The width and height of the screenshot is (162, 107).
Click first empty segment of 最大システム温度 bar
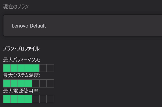pos(36,83)
